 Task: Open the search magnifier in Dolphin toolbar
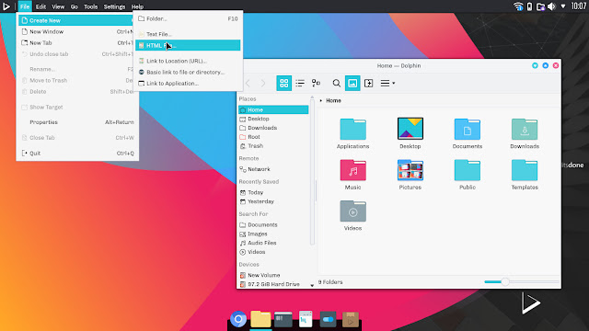pos(337,83)
